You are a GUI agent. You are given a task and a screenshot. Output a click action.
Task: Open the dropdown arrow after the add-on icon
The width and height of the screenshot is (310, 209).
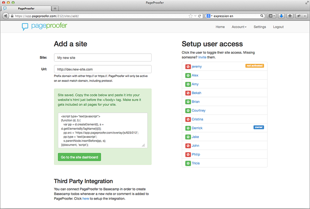click(x=305, y=16)
